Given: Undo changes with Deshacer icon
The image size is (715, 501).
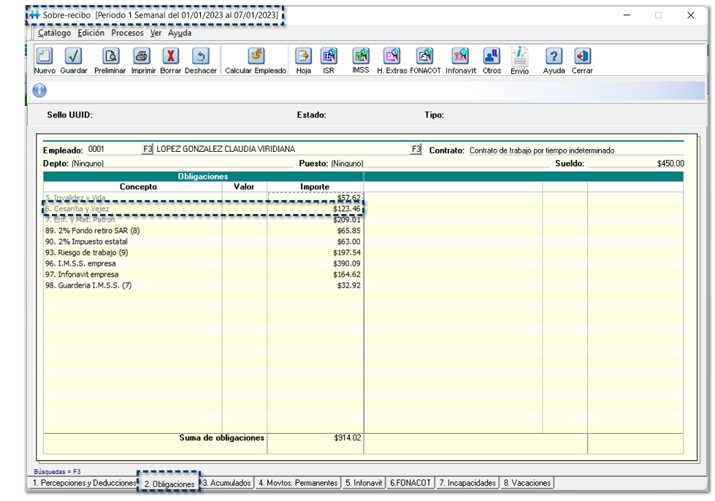Looking at the screenshot, I should click(x=200, y=57).
